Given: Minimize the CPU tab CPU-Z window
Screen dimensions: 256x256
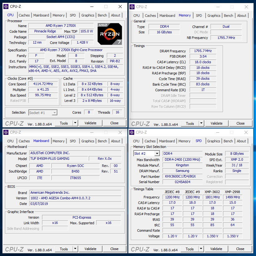Looking at the screenshot, I should click(x=92, y=7).
